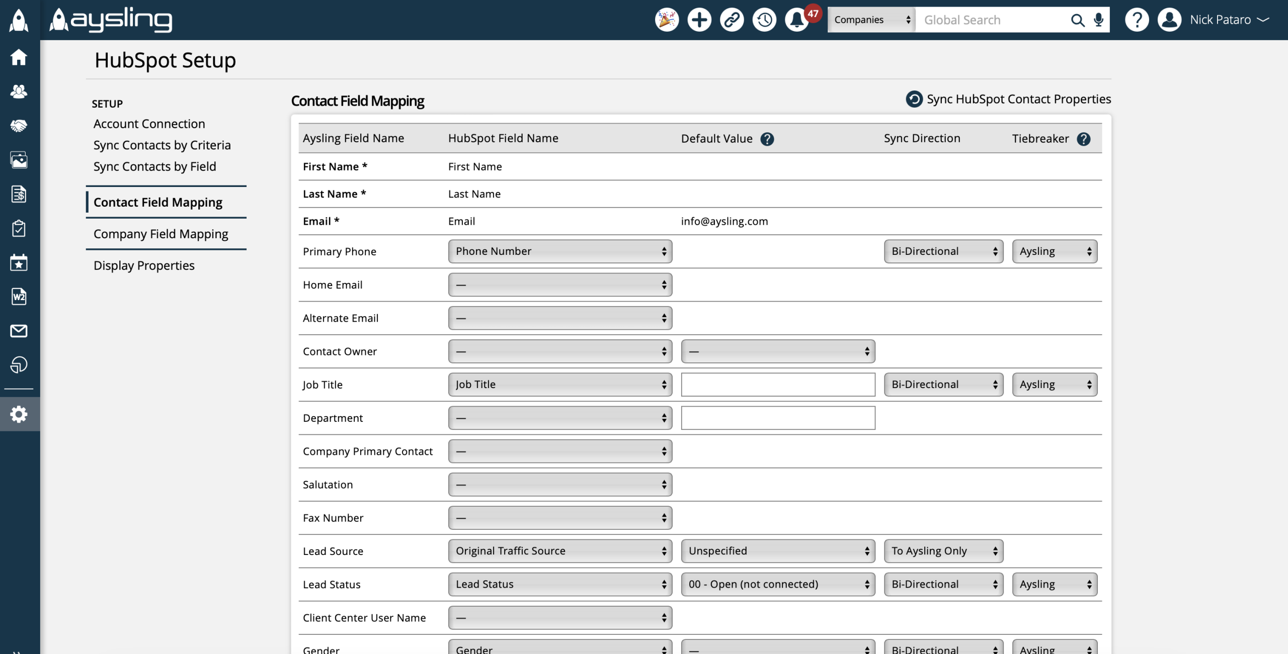This screenshot has width=1288, height=654.
Task: Open the Companies search scope dropdown
Action: (871, 20)
